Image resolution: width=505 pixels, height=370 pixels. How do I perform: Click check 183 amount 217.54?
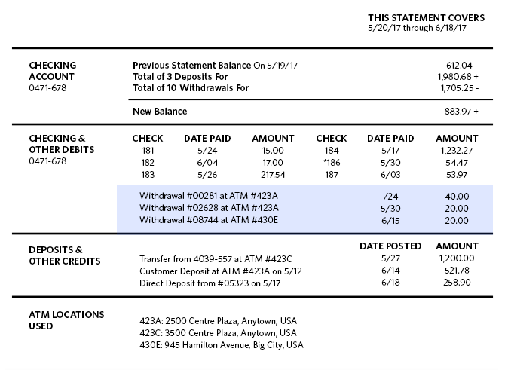[x=273, y=175]
